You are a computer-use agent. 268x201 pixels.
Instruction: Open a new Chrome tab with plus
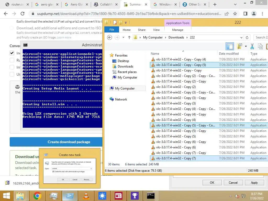click(215, 5)
